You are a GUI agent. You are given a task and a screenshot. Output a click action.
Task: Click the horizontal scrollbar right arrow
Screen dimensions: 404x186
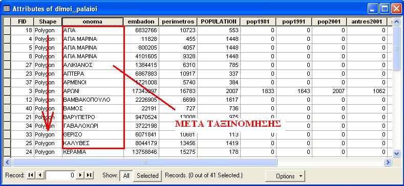(388, 162)
